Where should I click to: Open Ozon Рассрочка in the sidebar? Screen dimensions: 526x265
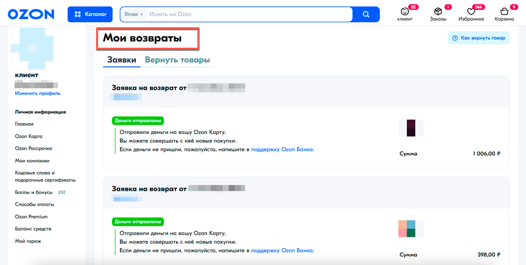pos(33,148)
